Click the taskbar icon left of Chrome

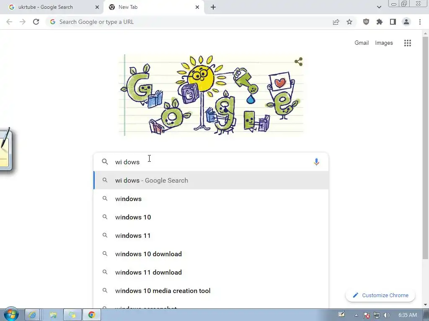point(72,315)
